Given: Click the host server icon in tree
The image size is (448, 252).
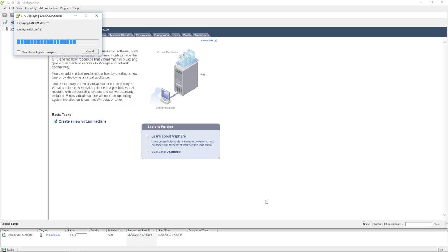Looking at the screenshot, I should (x=7, y=29).
